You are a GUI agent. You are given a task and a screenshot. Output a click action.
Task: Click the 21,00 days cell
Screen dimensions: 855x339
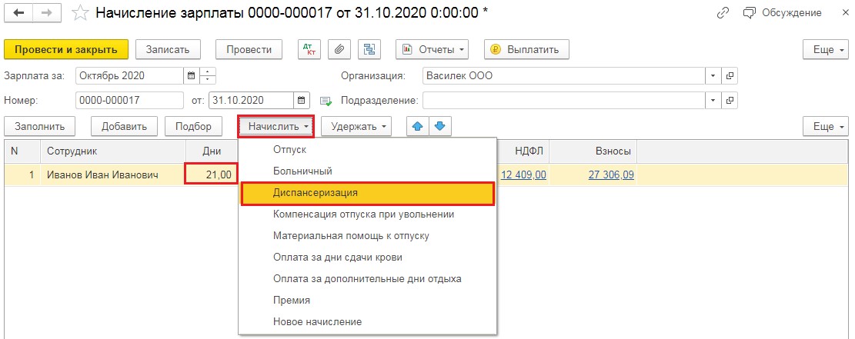click(x=212, y=175)
